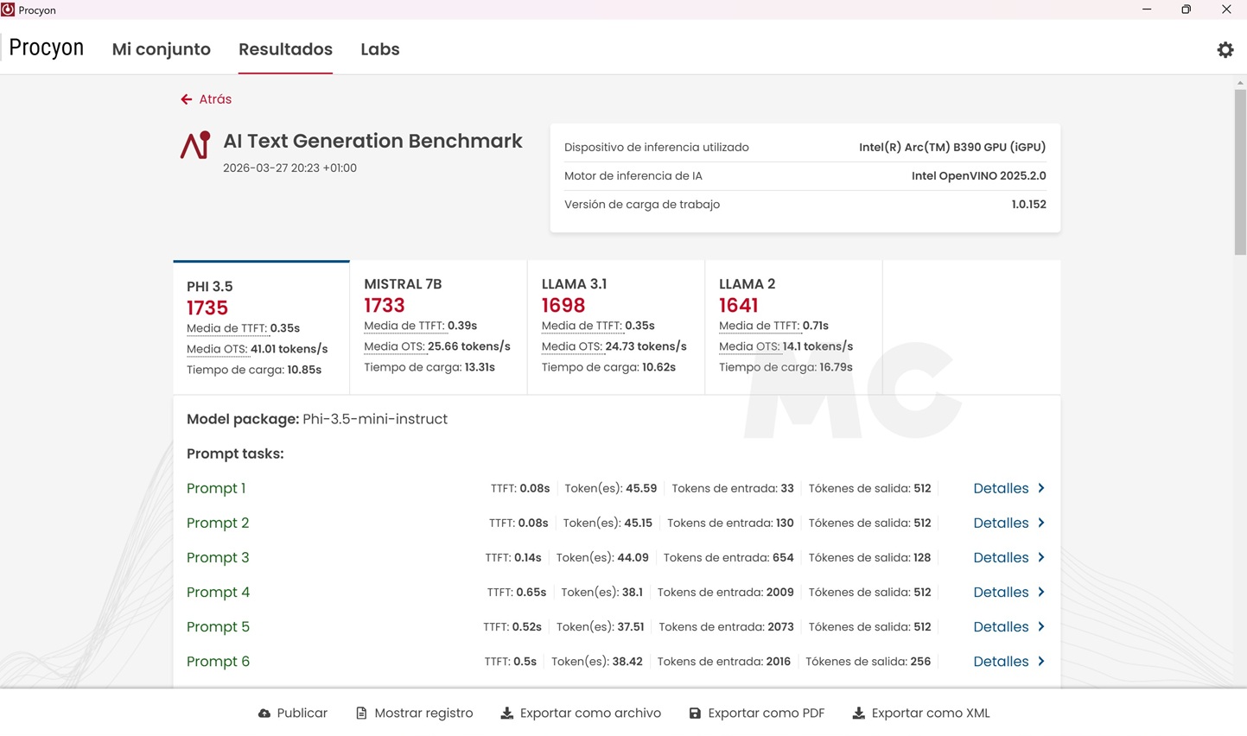
Task: Click the Exportar como archivo download icon
Action: [507, 714]
